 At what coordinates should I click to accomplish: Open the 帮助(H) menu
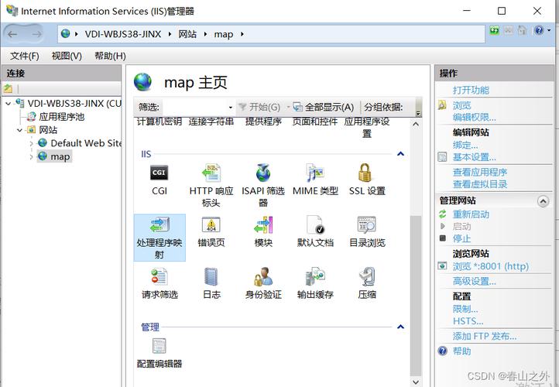[x=110, y=56]
